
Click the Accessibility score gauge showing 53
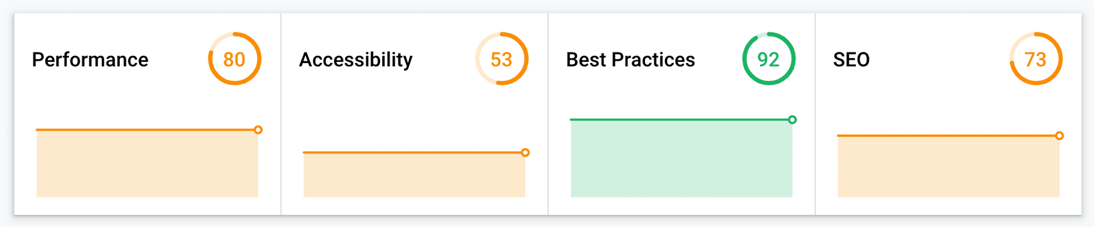[x=502, y=59]
